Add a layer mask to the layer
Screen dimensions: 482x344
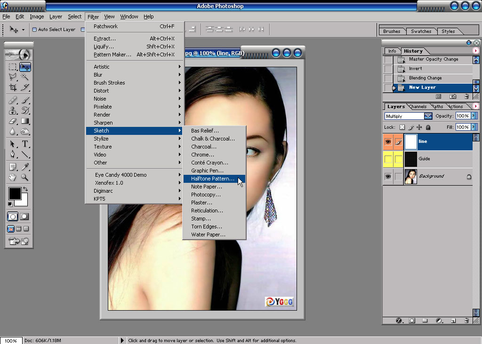point(412,321)
